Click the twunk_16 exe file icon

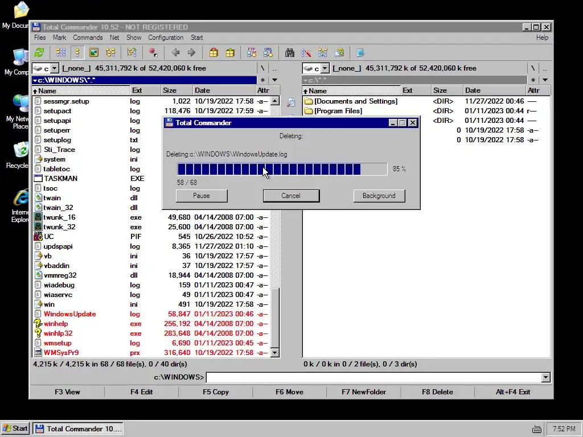point(38,217)
